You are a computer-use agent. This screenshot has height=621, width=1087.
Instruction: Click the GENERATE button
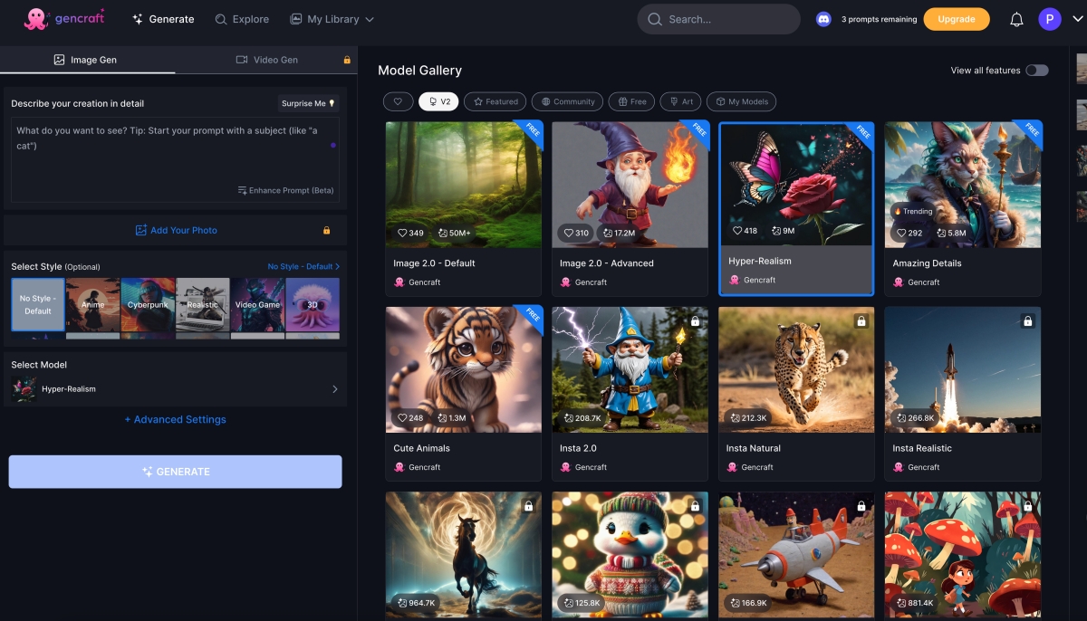click(175, 472)
